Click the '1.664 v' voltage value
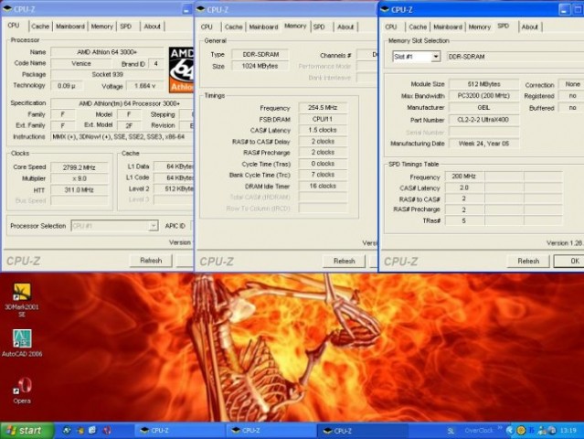The height and width of the screenshot is (439, 584). click(145, 86)
